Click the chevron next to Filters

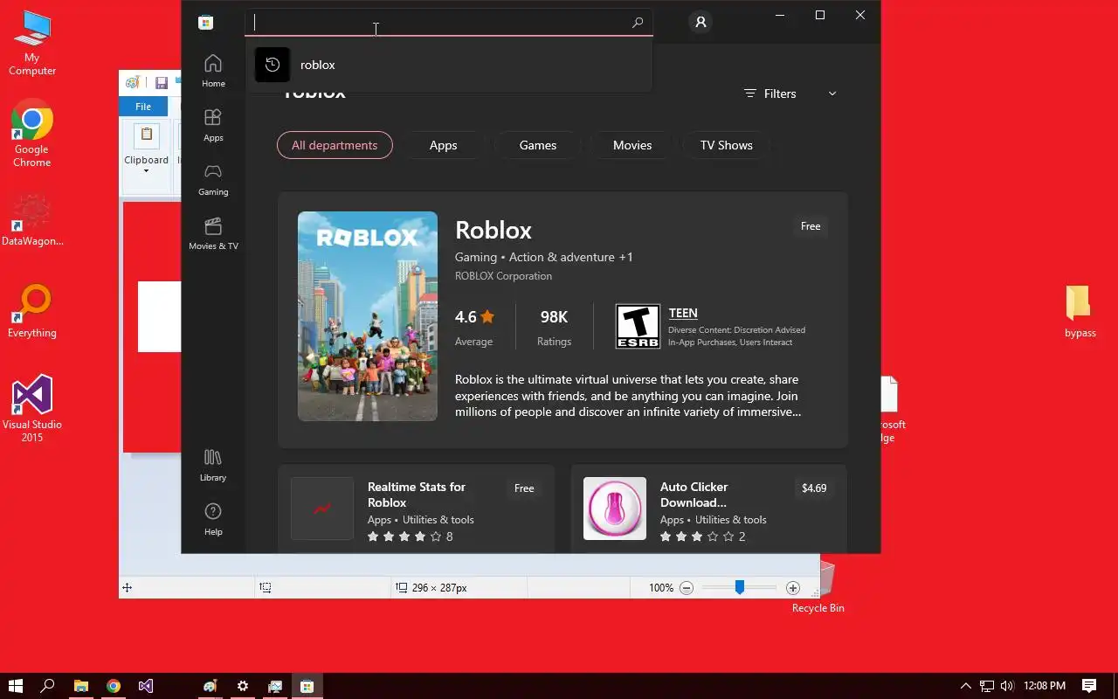click(832, 93)
